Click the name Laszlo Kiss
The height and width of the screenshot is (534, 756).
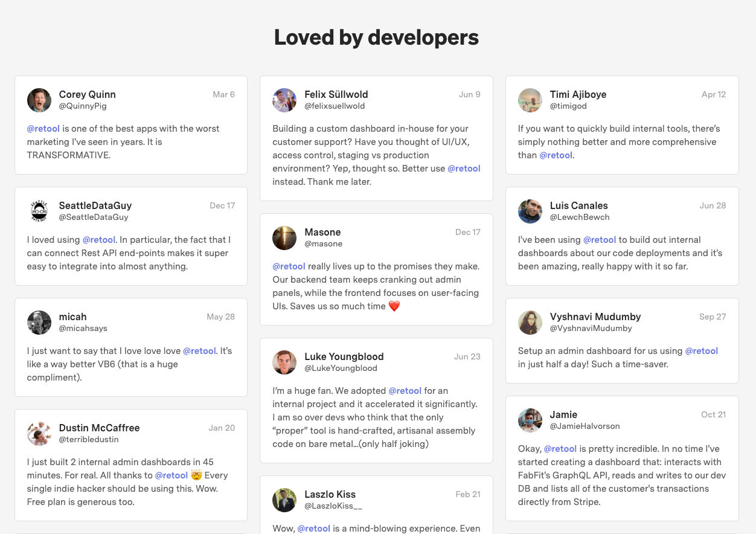(x=330, y=494)
